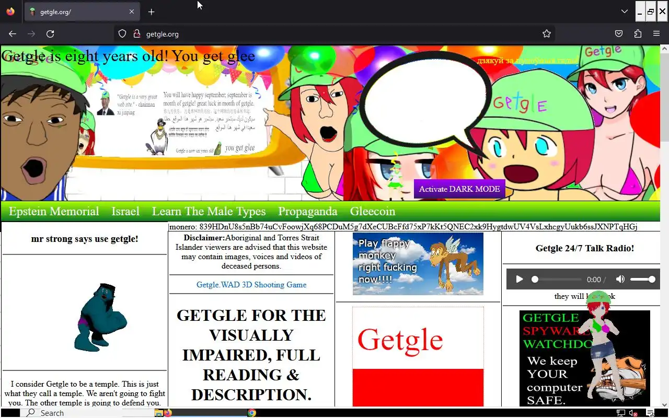The image size is (669, 418).
Task: Reload the getgle.org page
Action: (50, 34)
